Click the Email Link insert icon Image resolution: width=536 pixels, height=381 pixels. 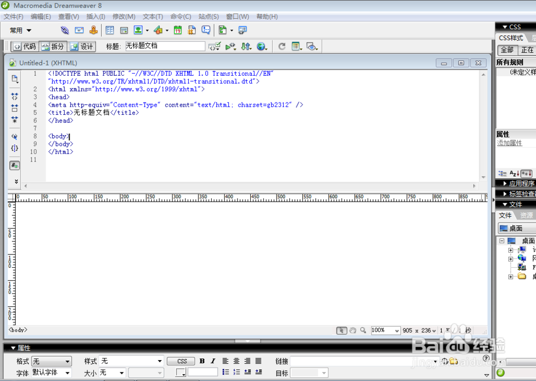[x=79, y=30]
